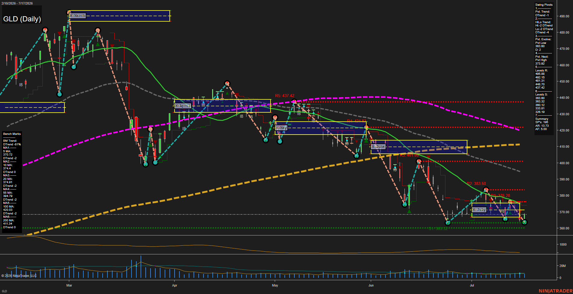573x294 pixels.
Task: Click the May label on the time axis
Action: click(x=275, y=285)
